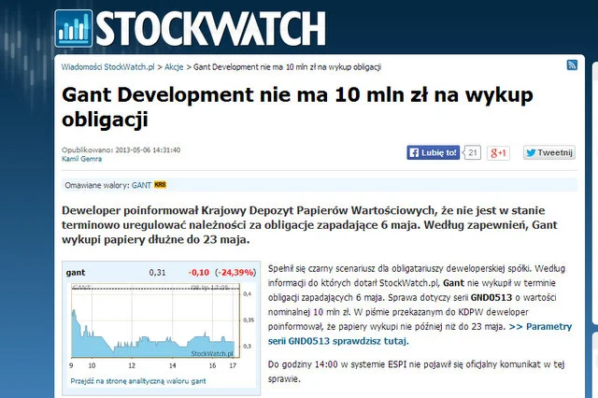Open 'Wiadomości StockWatch.pl' breadcrumb link
Screen dimensions: 598x398
point(108,67)
